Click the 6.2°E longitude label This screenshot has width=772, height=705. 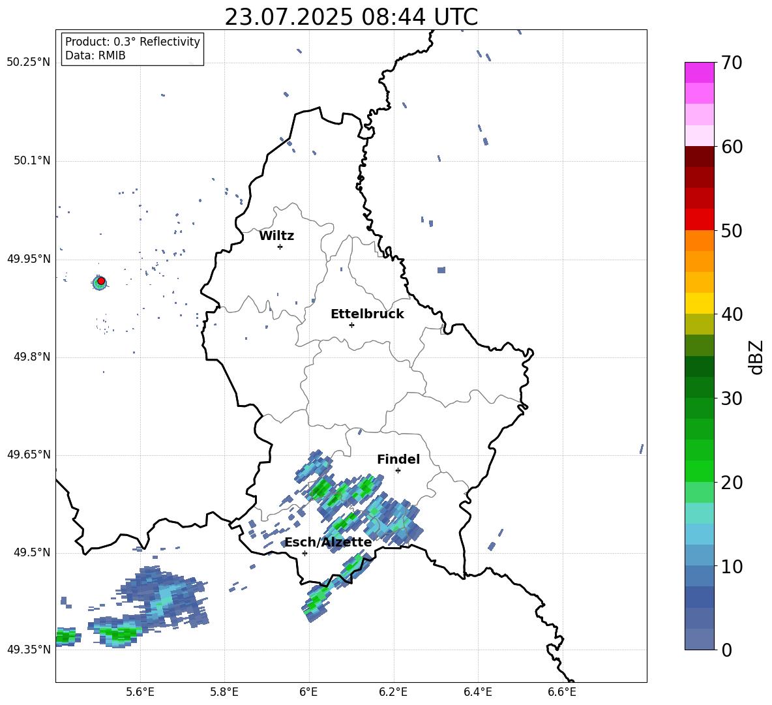(x=393, y=692)
